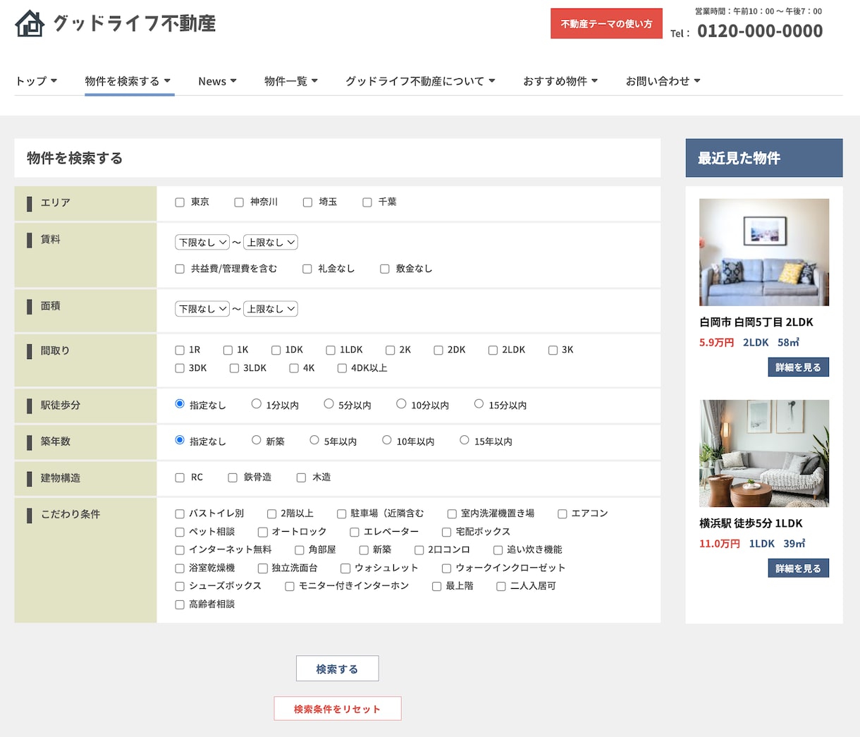
Task: Open the 面積 上限なし dropdown
Action: click(x=271, y=309)
